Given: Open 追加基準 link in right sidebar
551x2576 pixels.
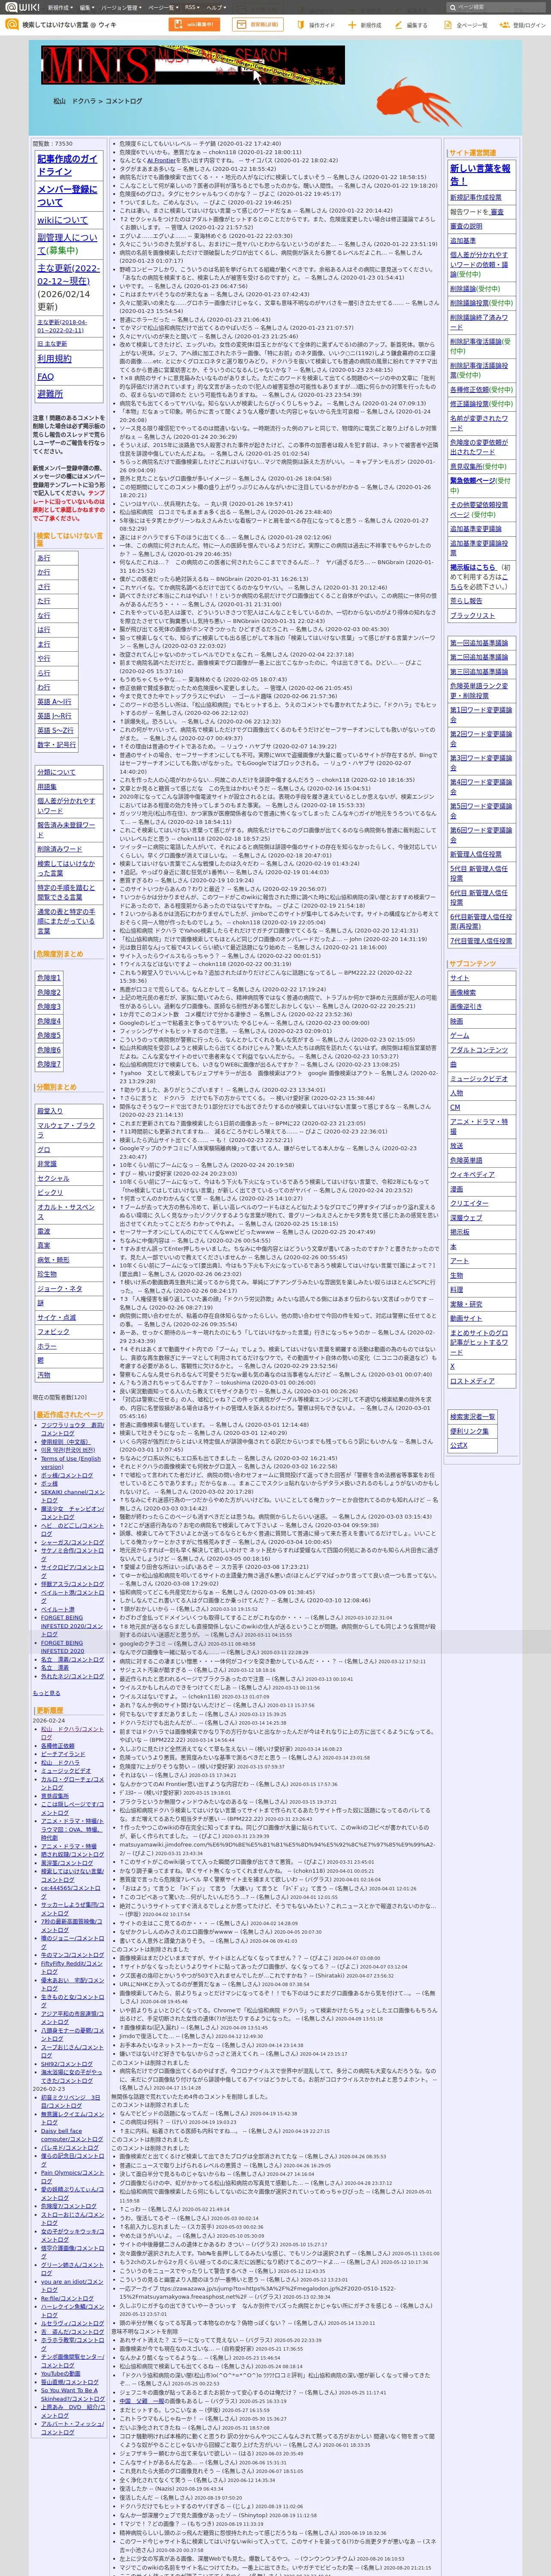Looking at the screenshot, I should 463,241.
